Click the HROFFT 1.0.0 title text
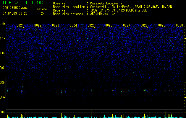 point(23,2)
